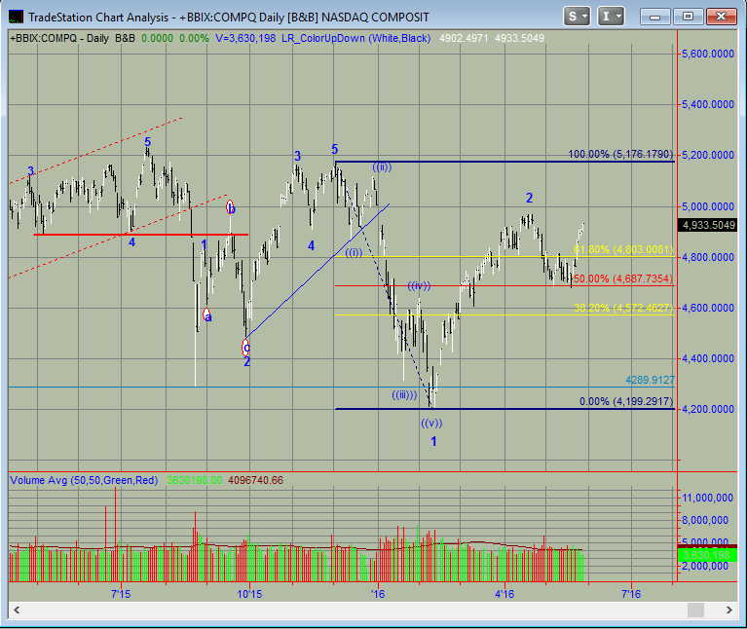Click the 5,600.0000 price axis label
The height and width of the screenshot is (629, 747).
point(708,54)
